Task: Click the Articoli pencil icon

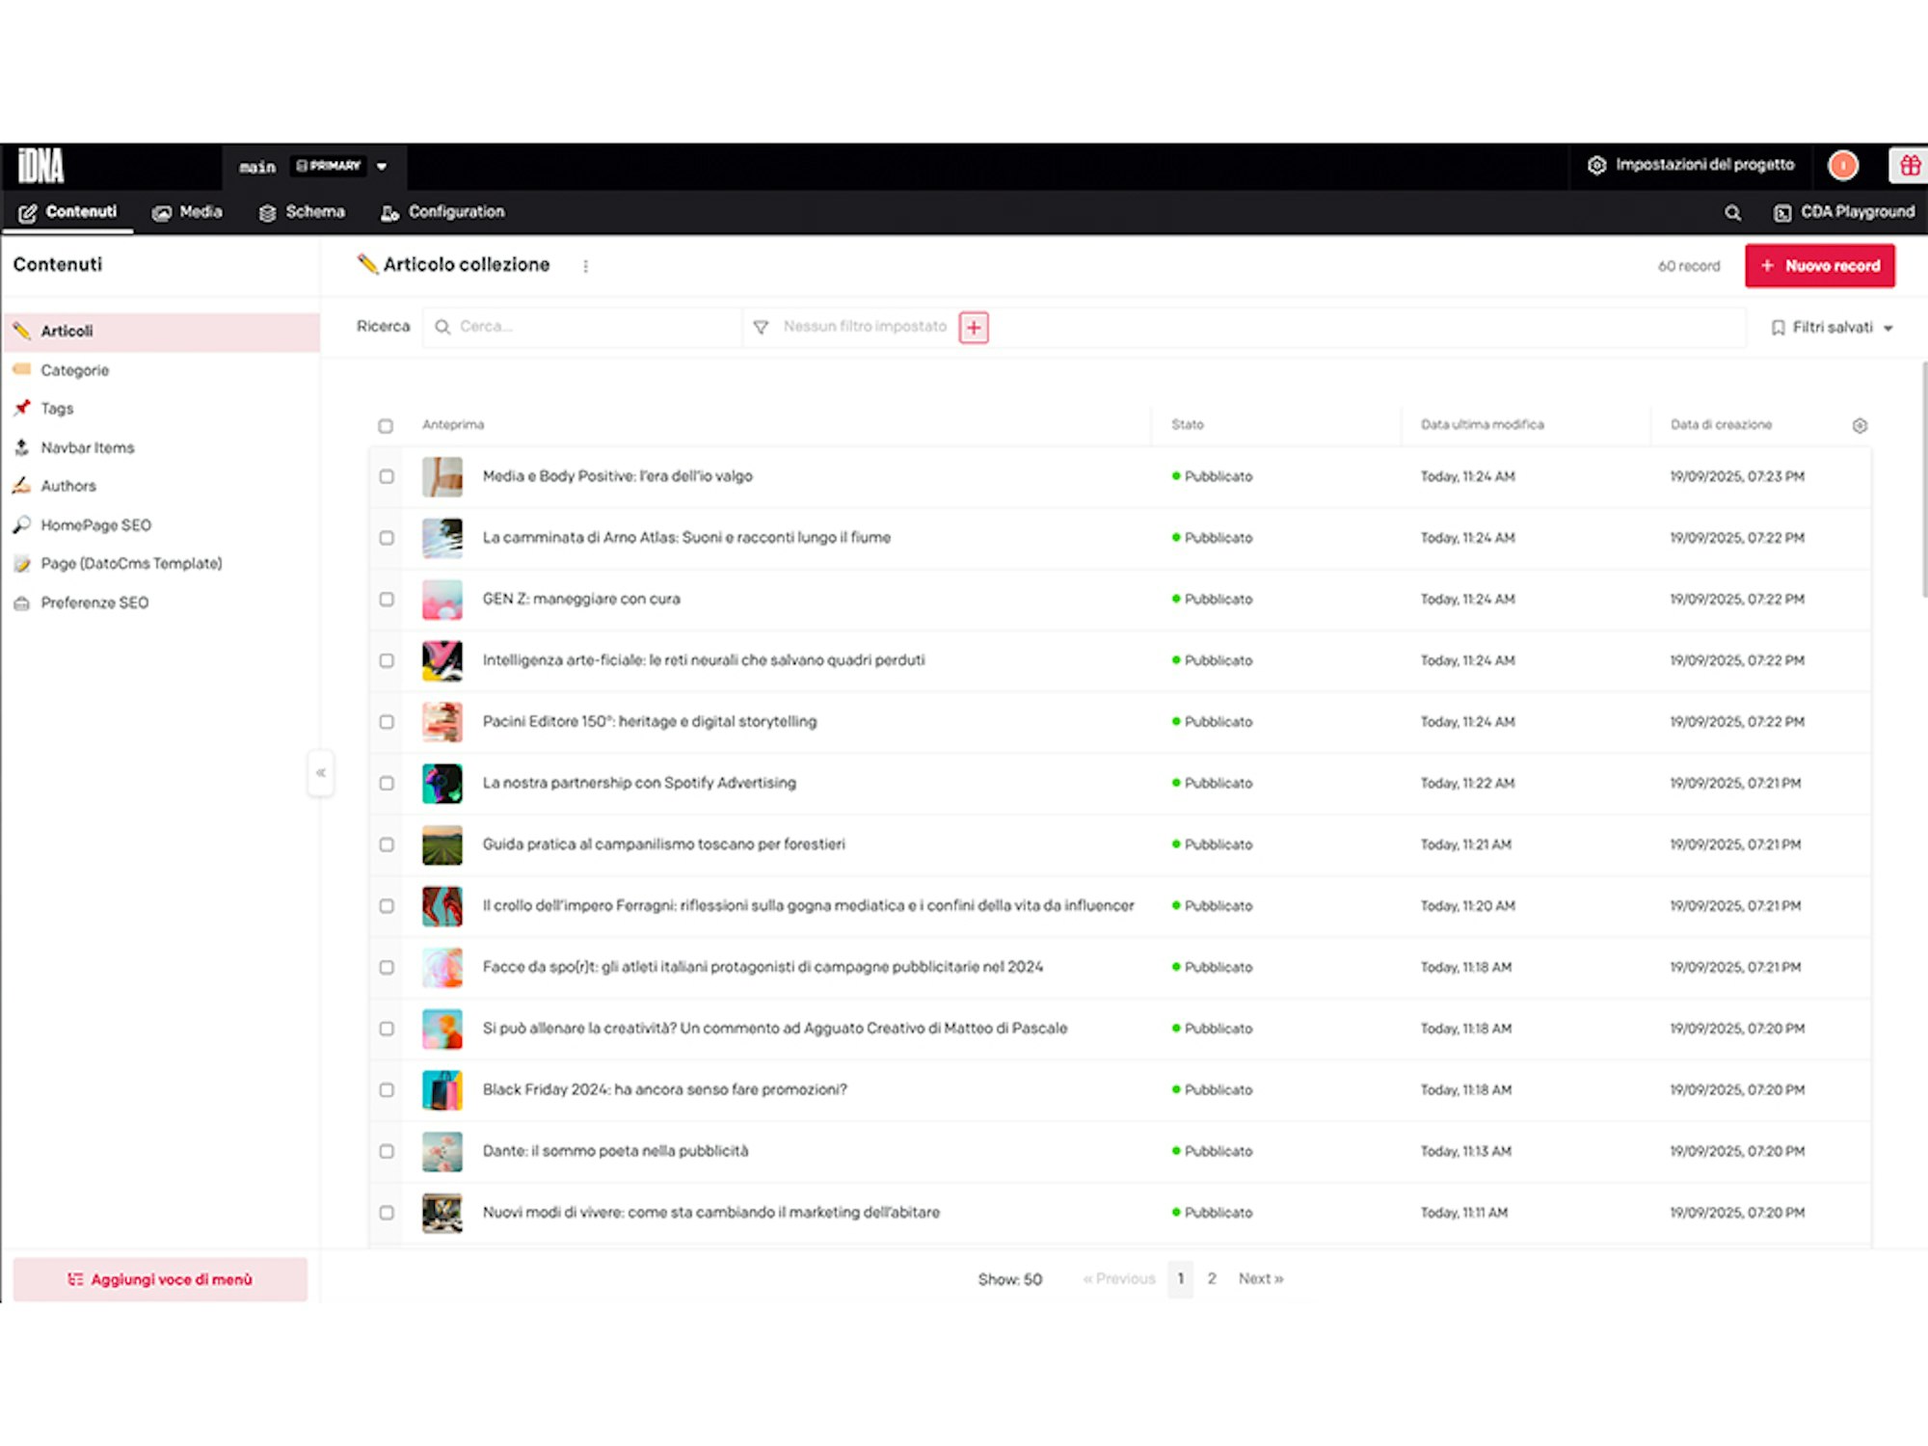Action: click(x=22, y=331)
